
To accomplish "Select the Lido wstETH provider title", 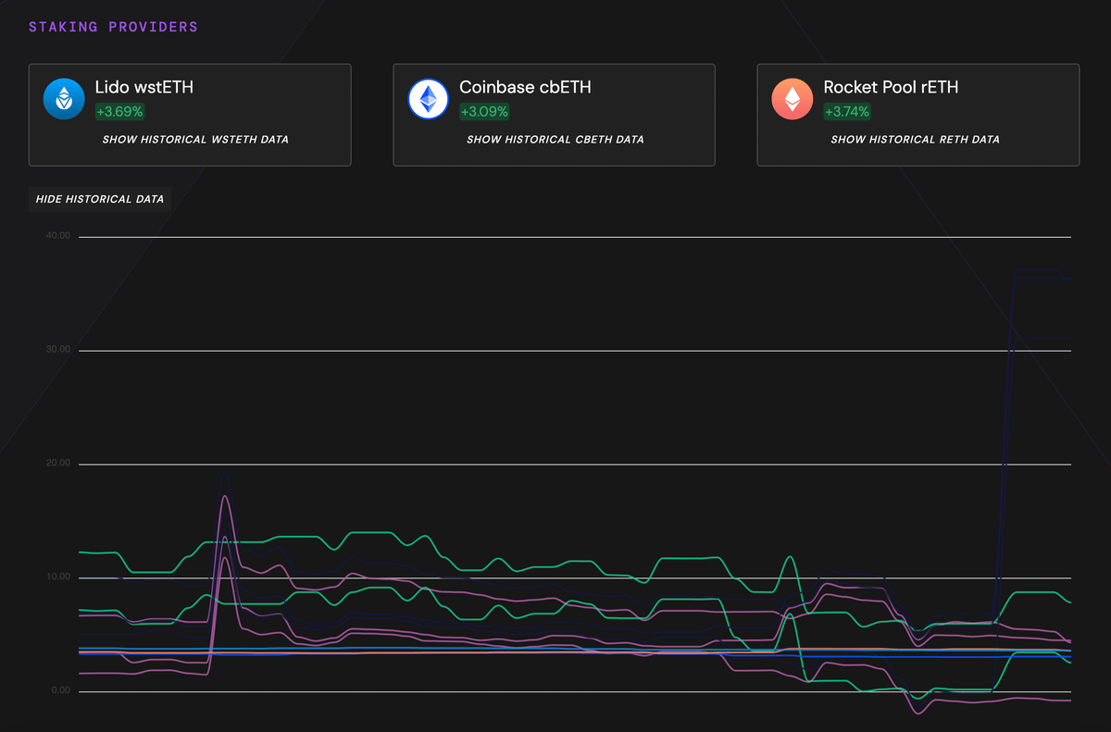I will coord(144,88).
